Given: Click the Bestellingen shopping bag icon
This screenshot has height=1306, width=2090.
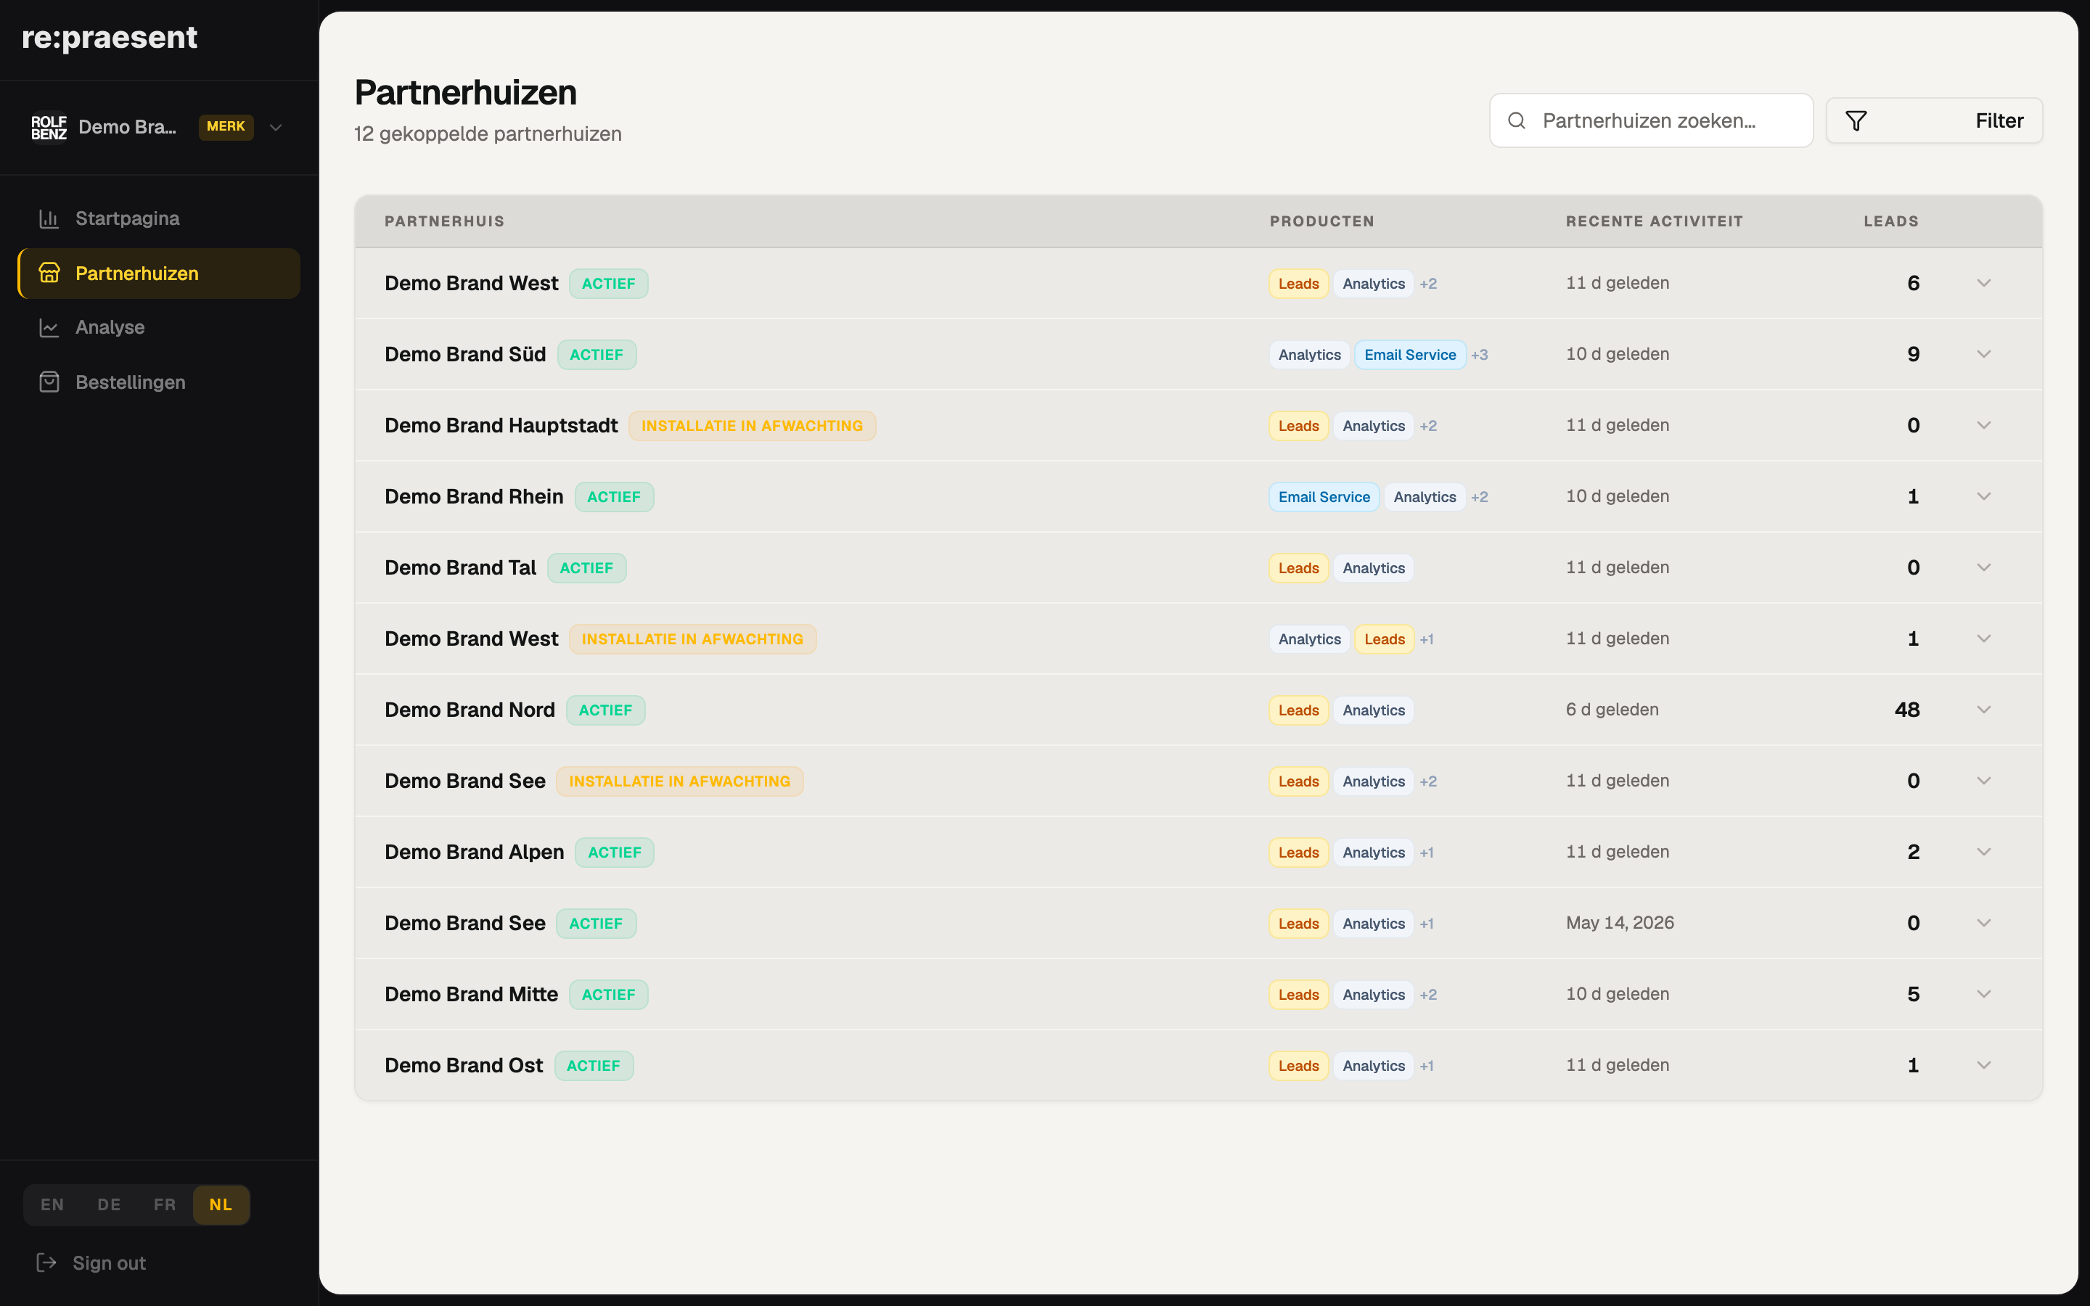Looking at the screenshot, I should click(x=49, y=382).
